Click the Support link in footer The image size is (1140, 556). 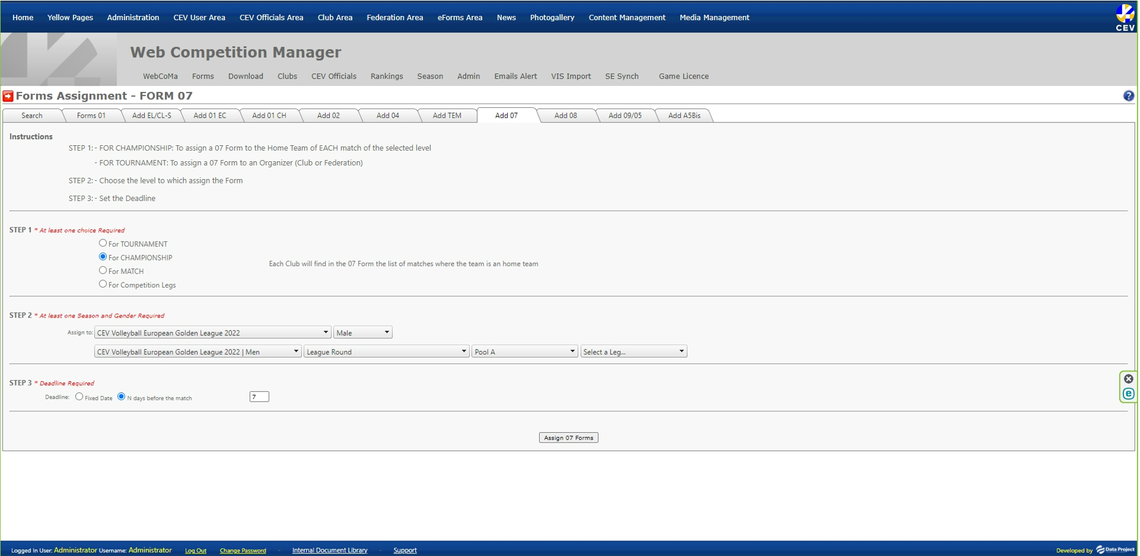pos(405,550)
